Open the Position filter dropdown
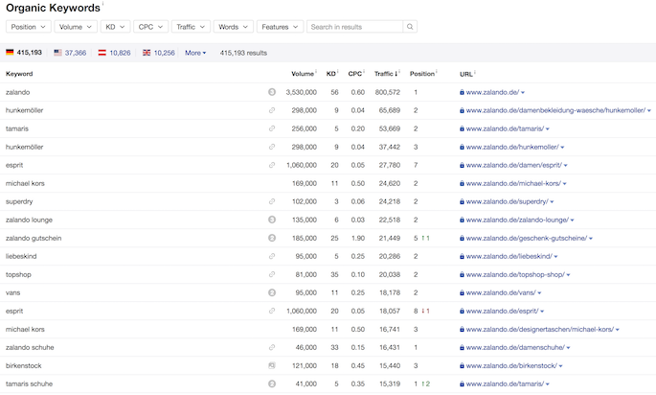Viewport: 656px width, 395px height. point(29,27)
